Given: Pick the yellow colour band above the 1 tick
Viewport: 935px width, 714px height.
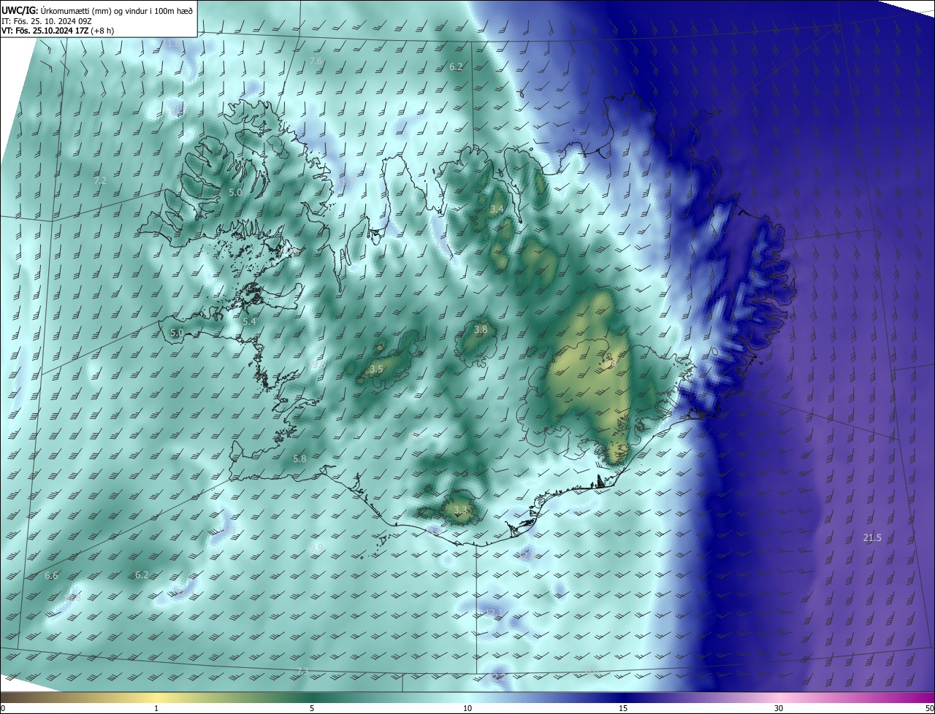Looking at the screenshot, I should tap(156, 697).
